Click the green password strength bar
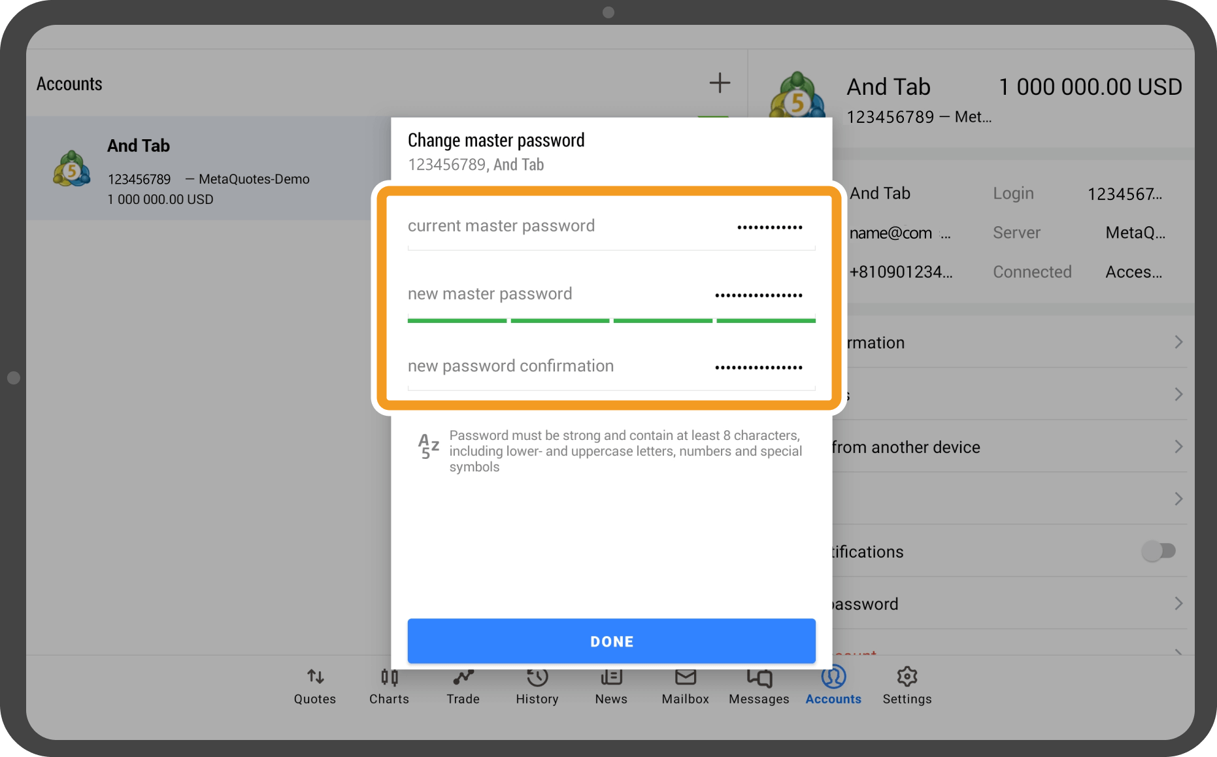This screenshot has width=1217, height=757. [610, 320]
